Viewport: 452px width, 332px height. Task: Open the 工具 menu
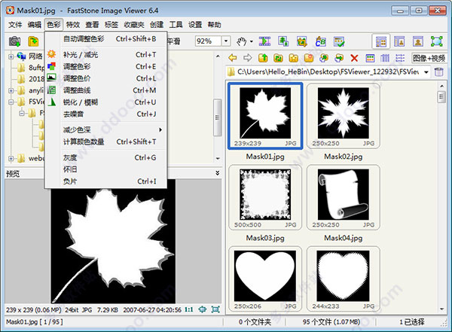(176, 25)
